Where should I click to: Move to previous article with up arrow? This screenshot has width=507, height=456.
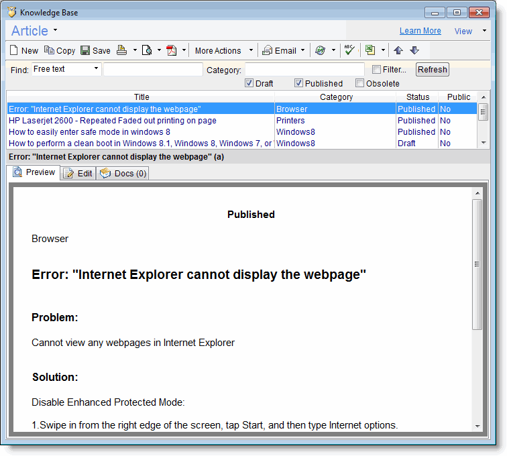coord(398,50)
